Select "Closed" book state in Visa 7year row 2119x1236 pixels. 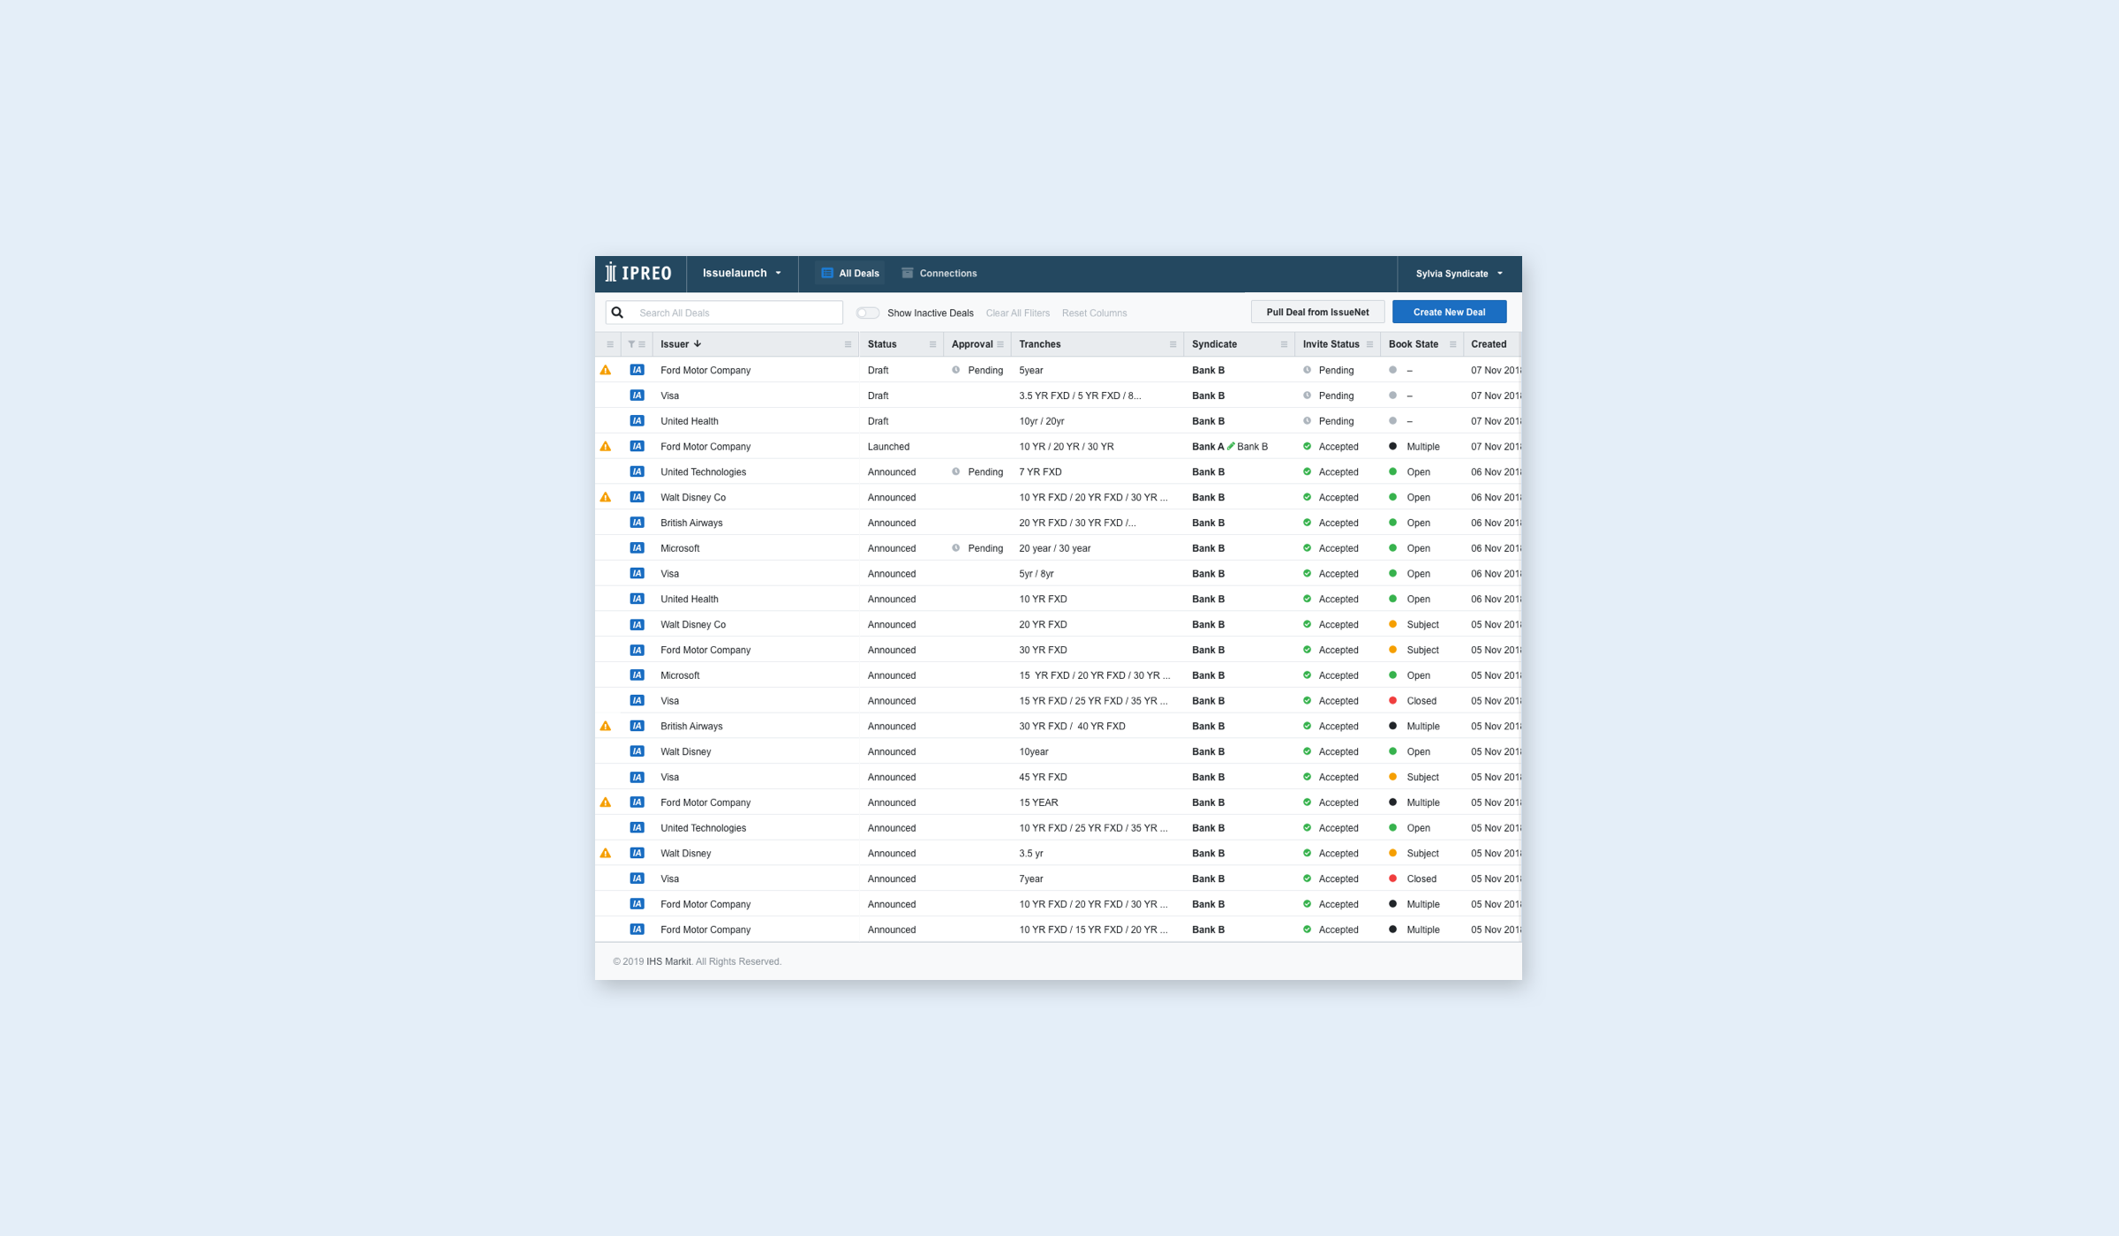click(x=1421, y=878)
